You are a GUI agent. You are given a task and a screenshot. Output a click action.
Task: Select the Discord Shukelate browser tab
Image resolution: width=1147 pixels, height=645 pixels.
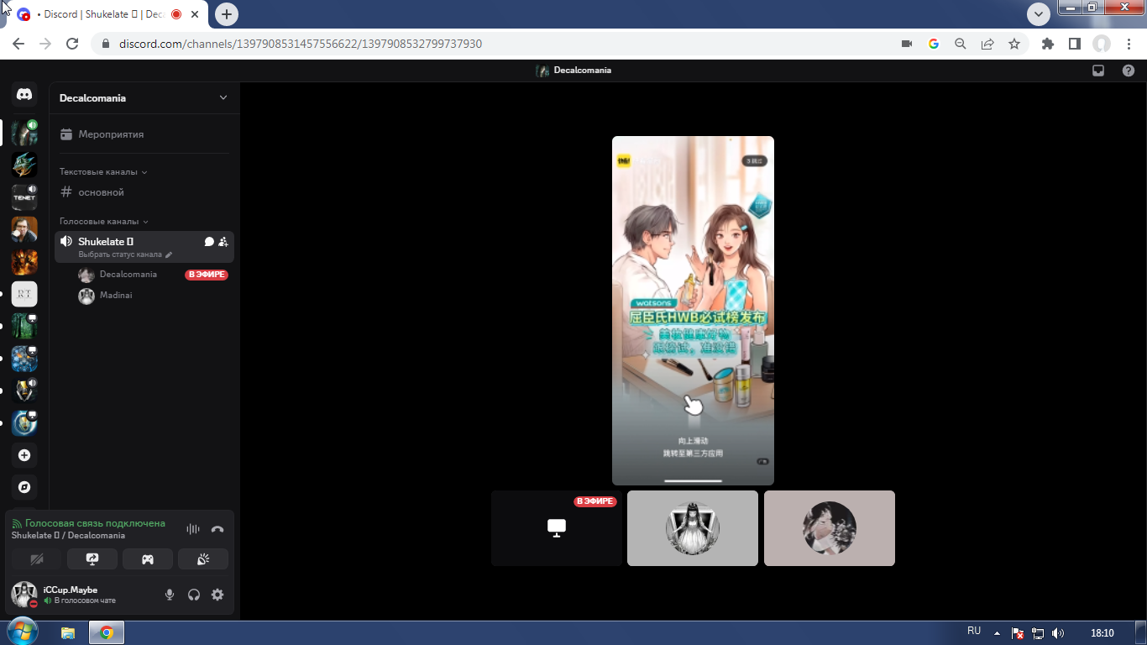109,15
